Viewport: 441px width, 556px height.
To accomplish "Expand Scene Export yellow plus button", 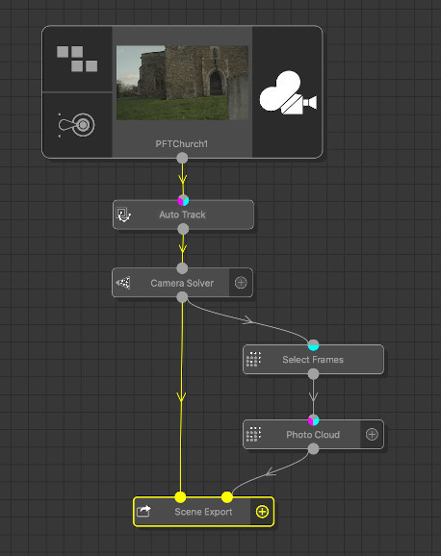I will click(x=262, y=512).
